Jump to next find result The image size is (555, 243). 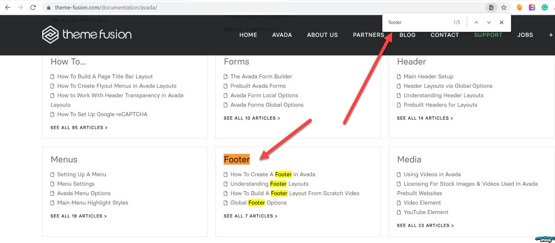(x=489, y=23)
